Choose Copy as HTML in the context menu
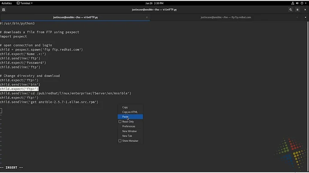 (x=130, y=112)
